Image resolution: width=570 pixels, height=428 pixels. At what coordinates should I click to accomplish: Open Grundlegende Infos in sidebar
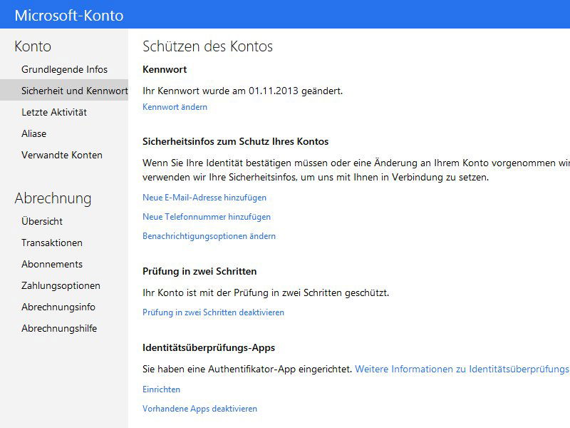point(64,69)
